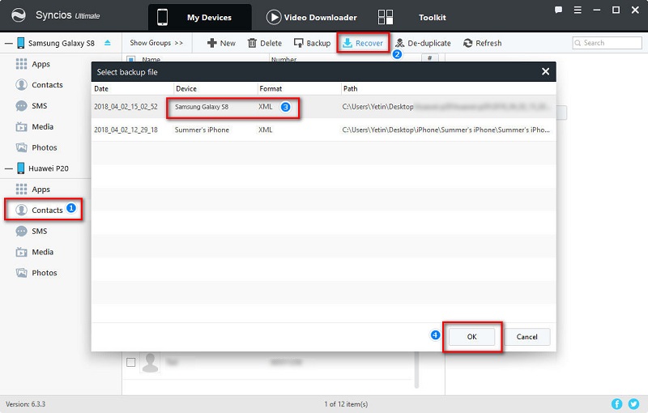Image resolution: width=648 pixels, height=413 pixels.
Task: Open SMS under Huawei P20
Action: [32, 231]
